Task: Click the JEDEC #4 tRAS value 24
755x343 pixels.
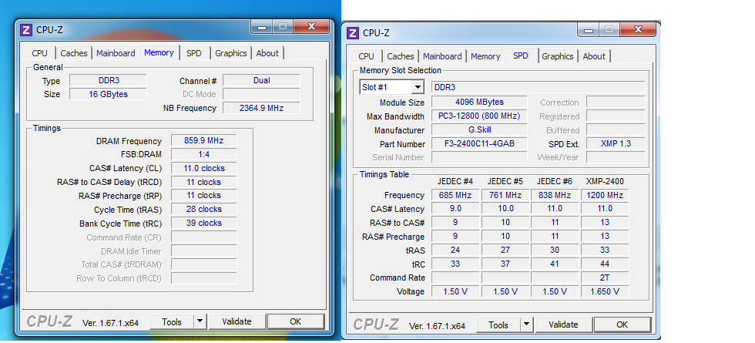Action: (455, 250)
